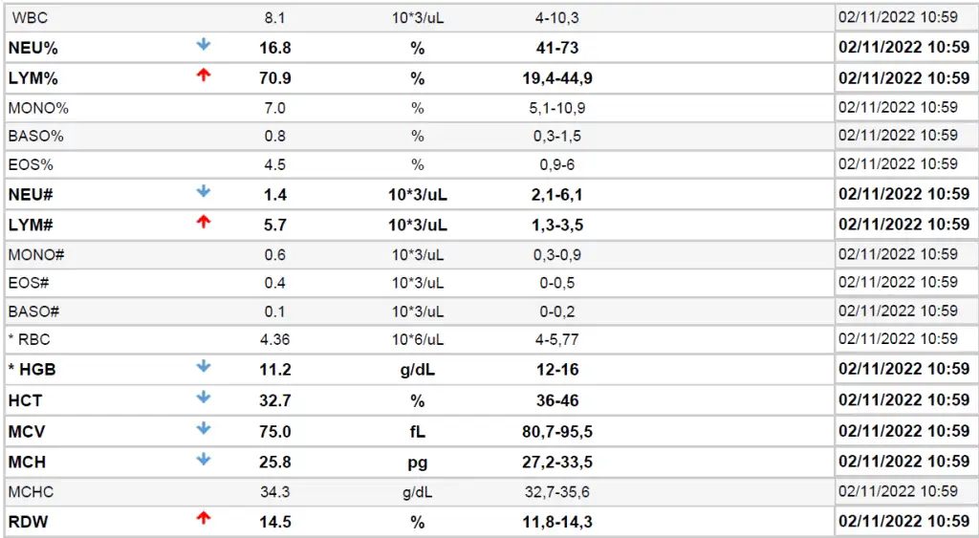
Task: Click the red up arrow for LYM#
Action: 203,223
